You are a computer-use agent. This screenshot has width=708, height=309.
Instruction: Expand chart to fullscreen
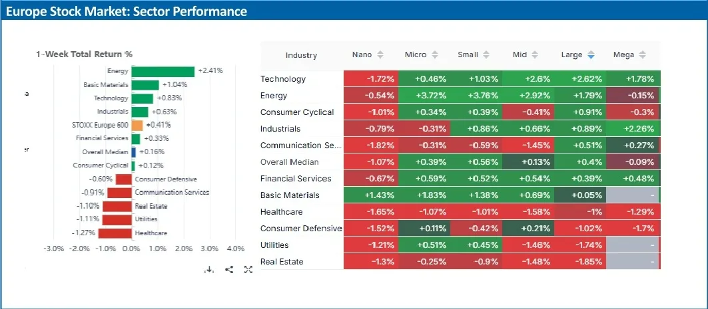coord(248,269)
